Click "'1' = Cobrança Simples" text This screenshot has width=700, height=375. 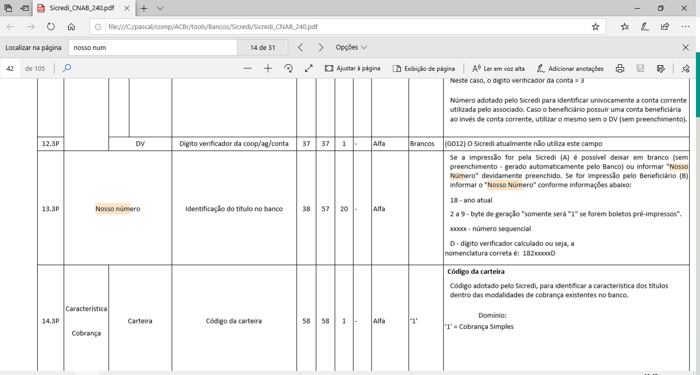pyautogui.click(x=479, y=327)
